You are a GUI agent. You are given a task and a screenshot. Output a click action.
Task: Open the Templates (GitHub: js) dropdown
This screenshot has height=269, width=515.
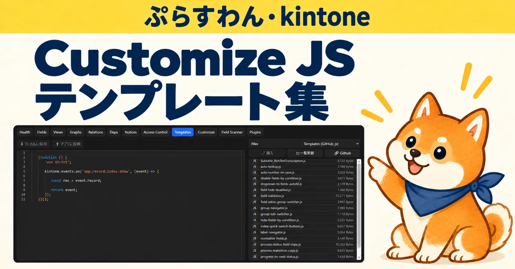click(331, 144)
